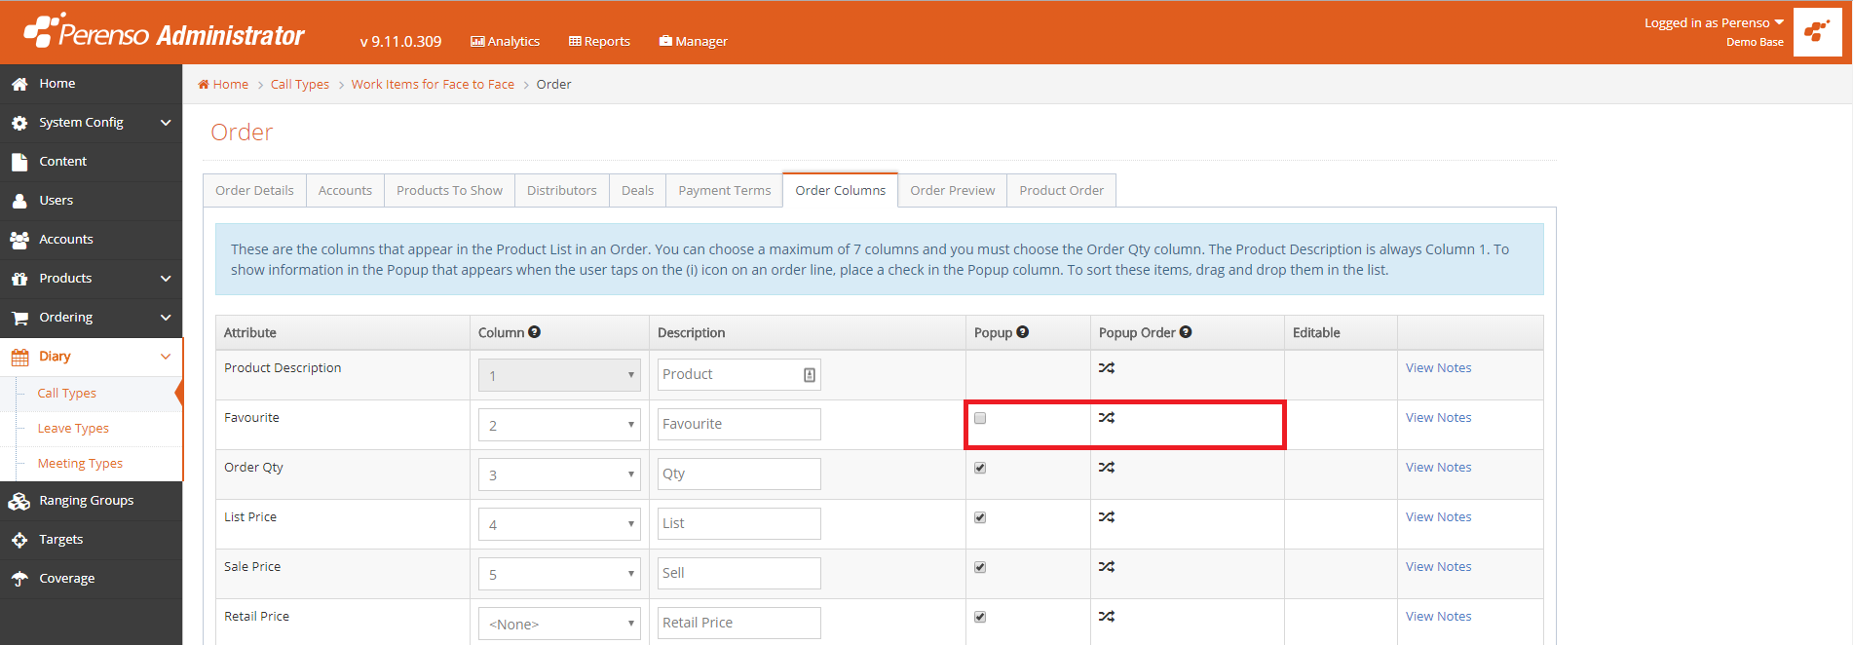Switch to the Order Preview tab

coord(953,191)
